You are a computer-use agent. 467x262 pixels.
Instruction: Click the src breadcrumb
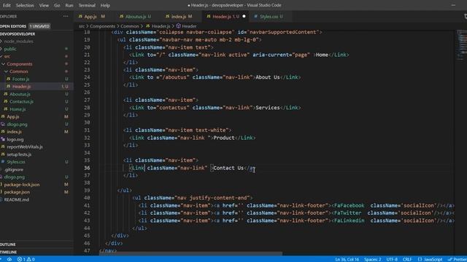[82, 26]
